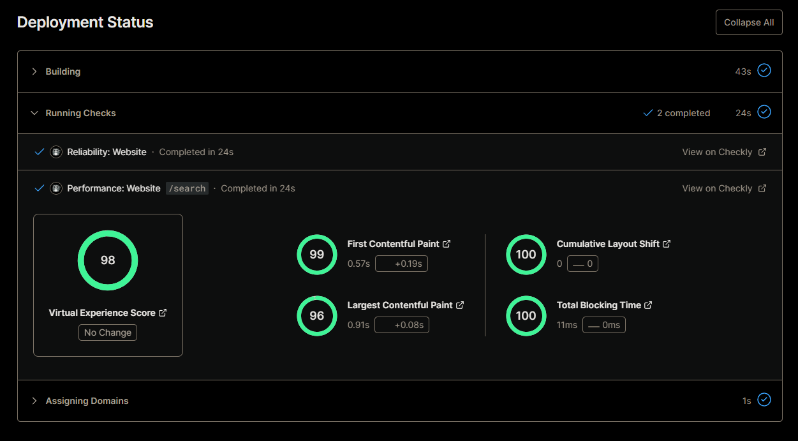This screenshot has height=441, width=798.
Task: Click the checkmark beside 2 completed
Action: tap(648, 113)
